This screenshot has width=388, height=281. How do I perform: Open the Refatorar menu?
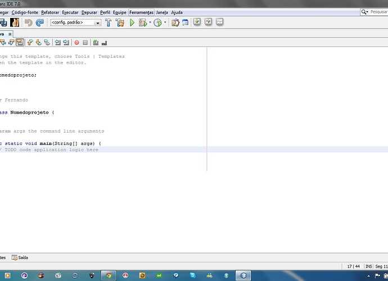tap(50, 12)
